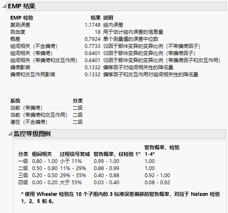
Task: Click the 0.00 - 0.20 correlation range
Action: [x=45, y=182]
